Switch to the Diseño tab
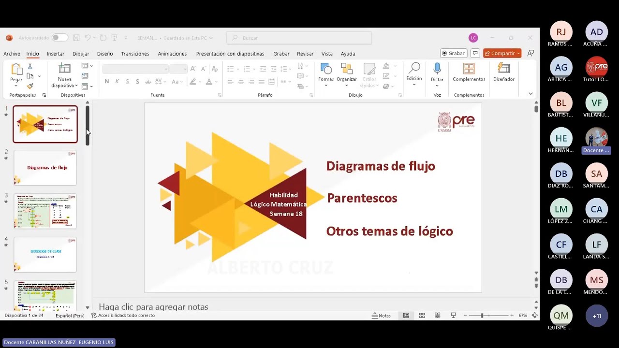The image size is (619, 348). point(105,54)
